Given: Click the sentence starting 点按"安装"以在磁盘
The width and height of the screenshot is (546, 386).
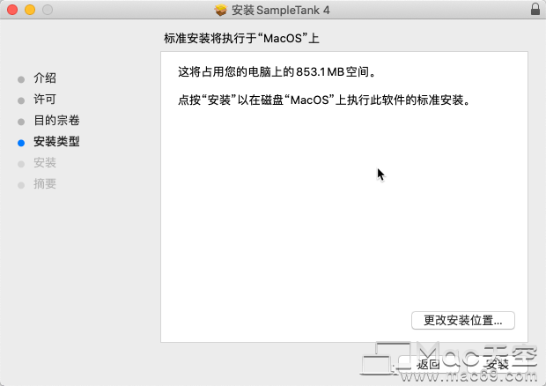Looking at the screenshot, I should (x=325, y=100).
